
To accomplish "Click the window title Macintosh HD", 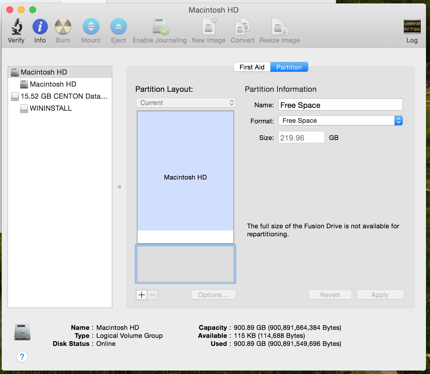I will (x=214, y=10).
